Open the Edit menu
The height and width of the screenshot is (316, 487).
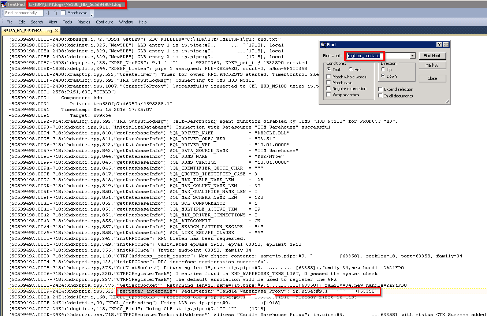click(22, 22)
